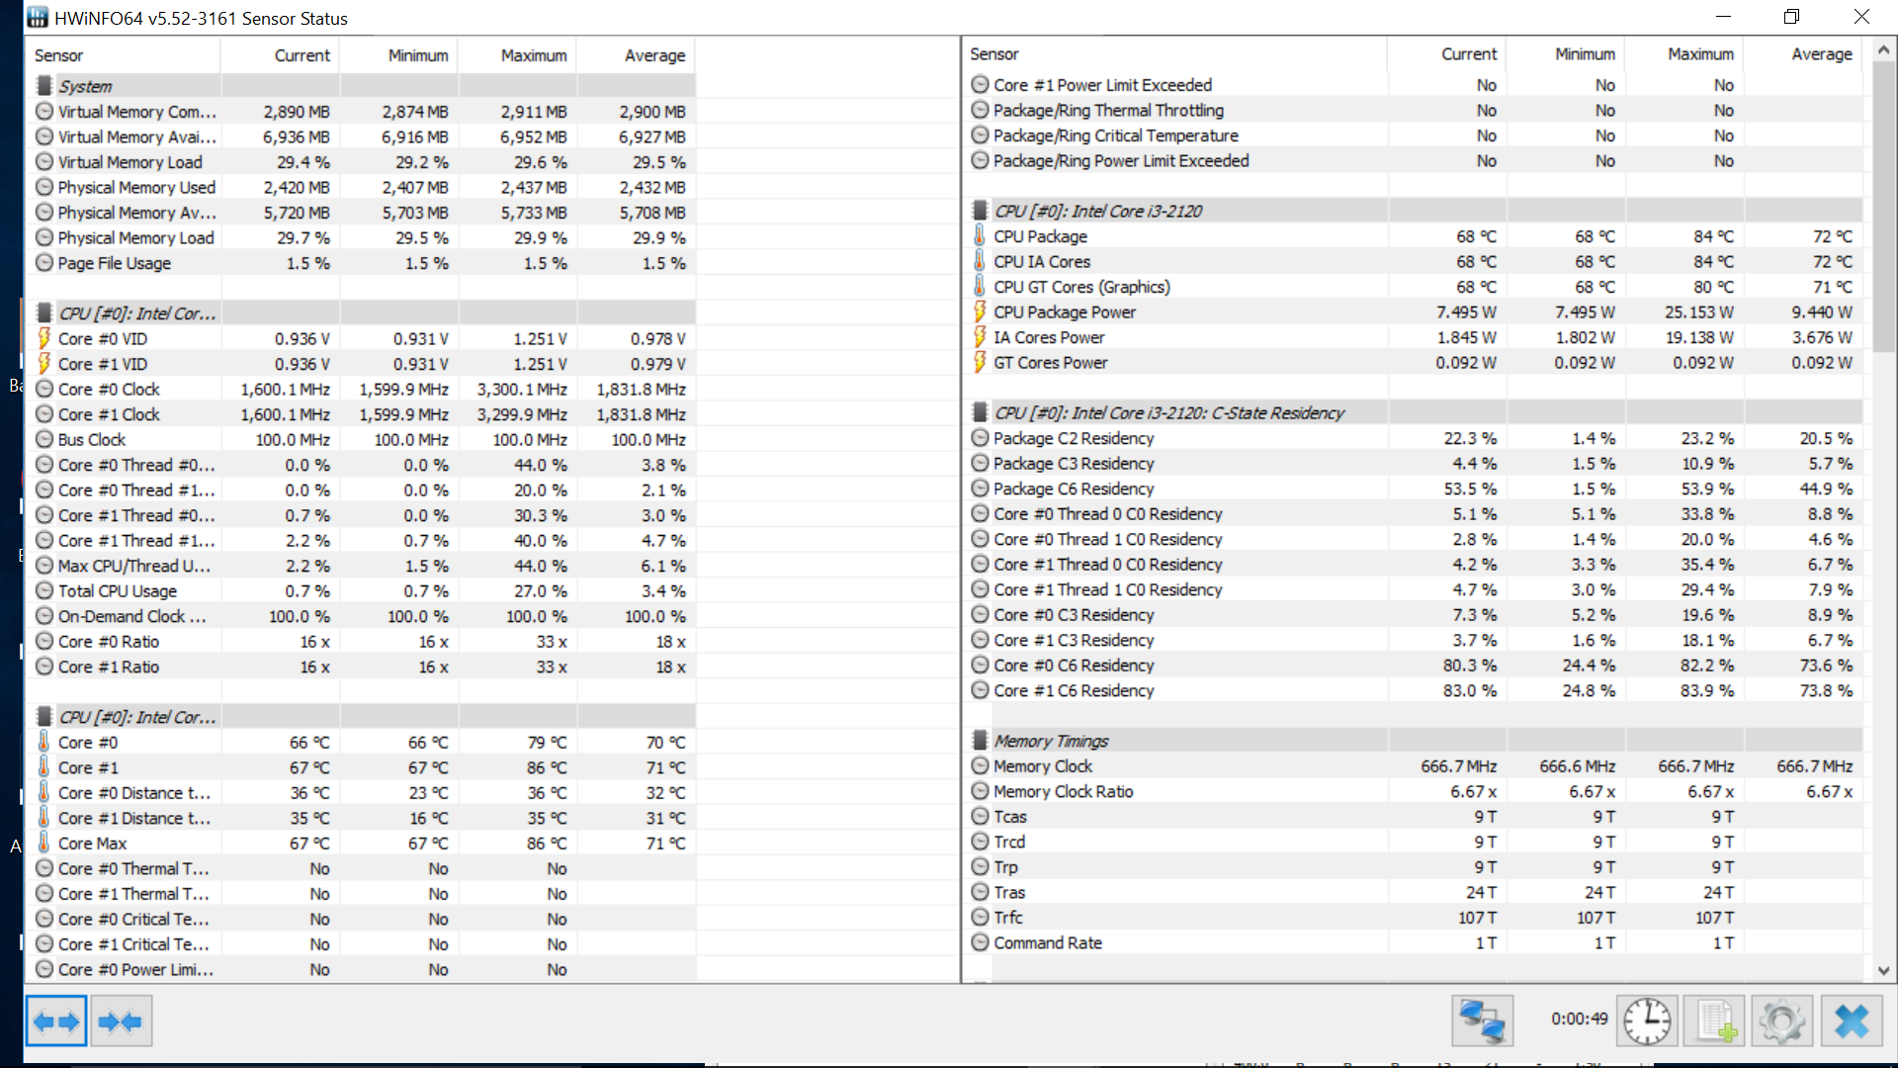
Task: Click the expand columns arrows button
Action: (55, 1021)
